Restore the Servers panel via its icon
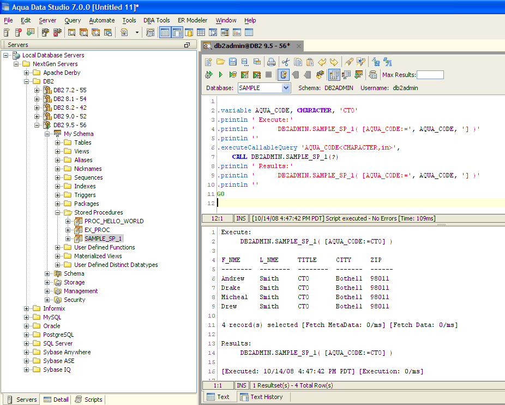 pyautogui.click(x=187, y=45)
